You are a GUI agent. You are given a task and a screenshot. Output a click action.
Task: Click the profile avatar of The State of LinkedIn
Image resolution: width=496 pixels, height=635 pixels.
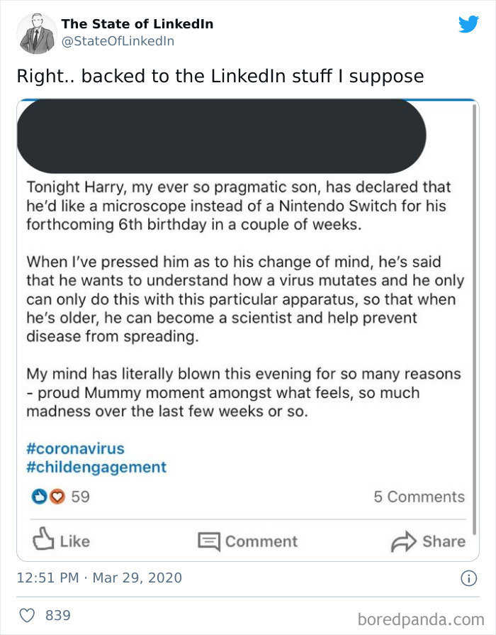[37, 31]
